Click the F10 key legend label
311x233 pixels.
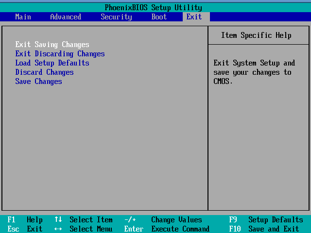[x=235, y=229]
